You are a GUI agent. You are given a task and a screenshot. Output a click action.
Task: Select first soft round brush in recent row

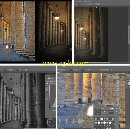[x=96, y=119]
